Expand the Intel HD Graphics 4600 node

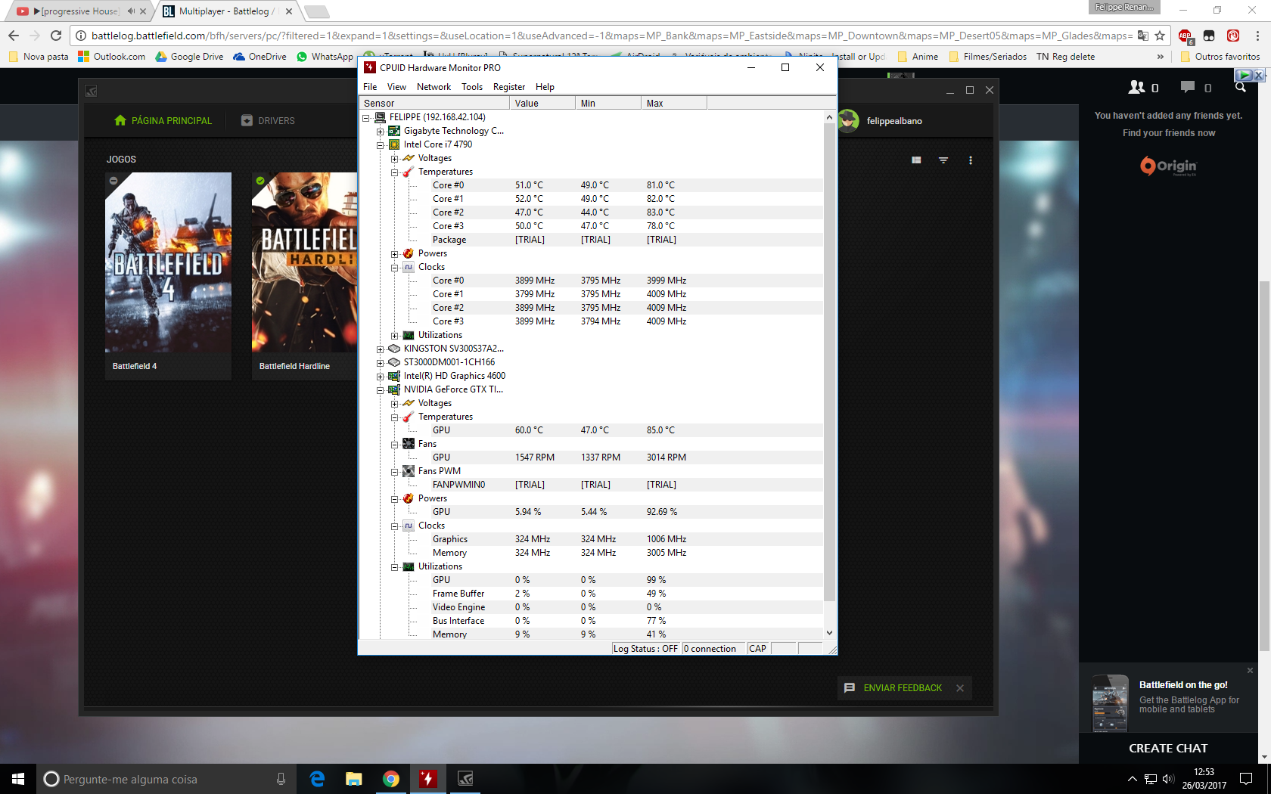381,377
